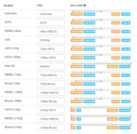Click the SDTV title input box
Viewport: 137px width, 134px height.
point(51,23)
